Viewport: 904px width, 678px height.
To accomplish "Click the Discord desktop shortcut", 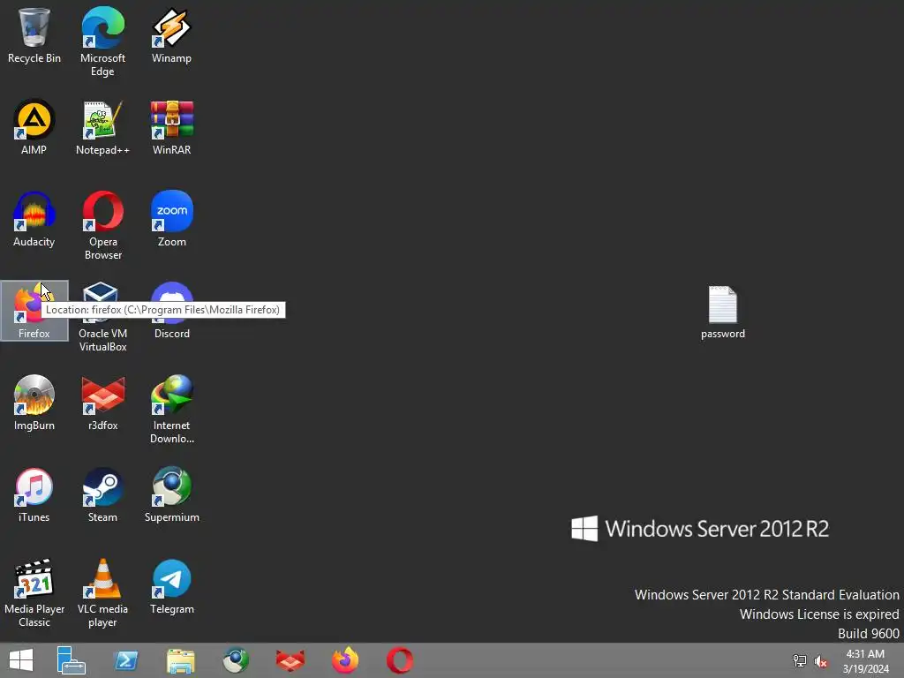I will pyautogui.click(x=172, y=311).
